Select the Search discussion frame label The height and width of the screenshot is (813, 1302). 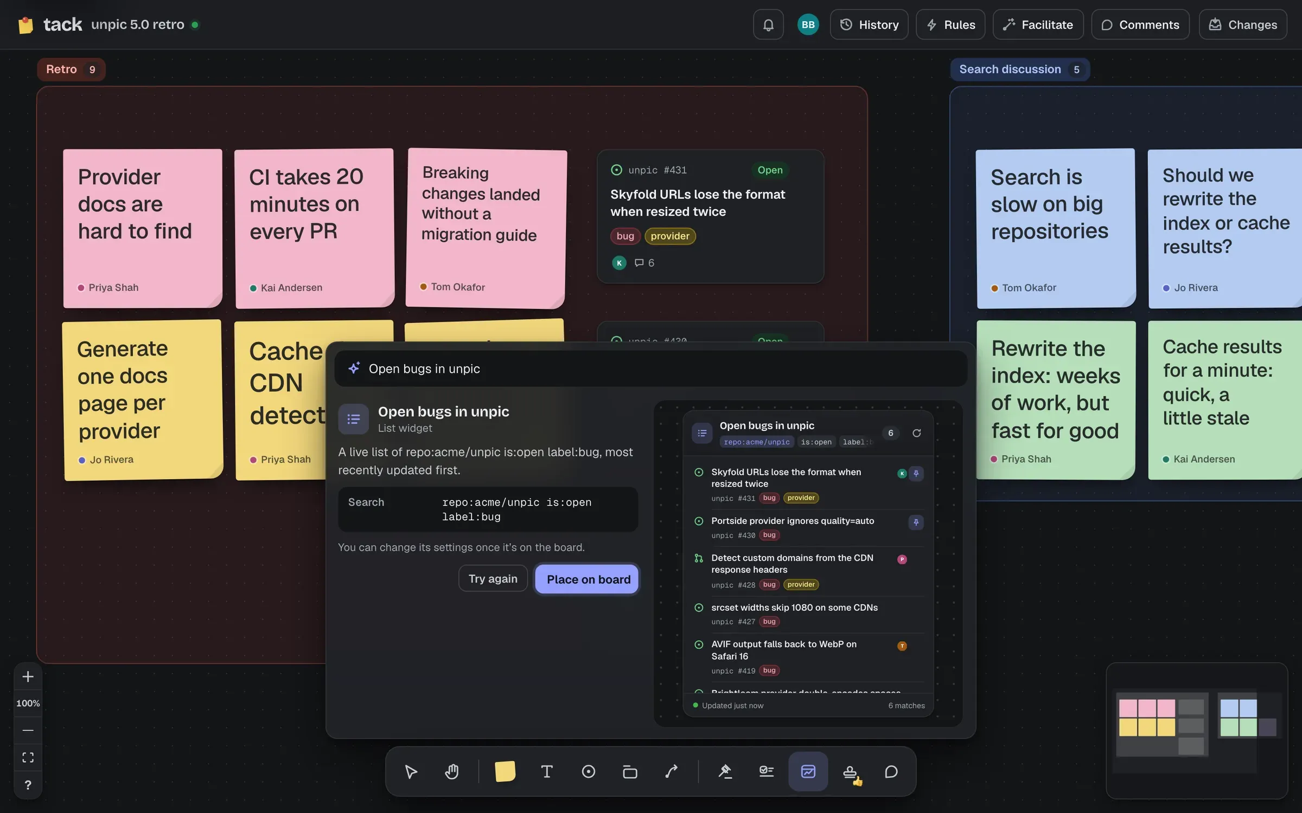coord(1020,69)
